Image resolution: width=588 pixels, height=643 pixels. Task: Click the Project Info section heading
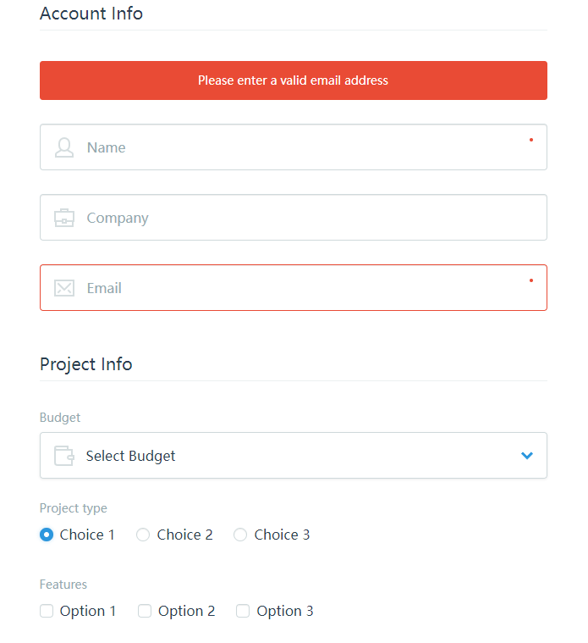tap(86, 364)
